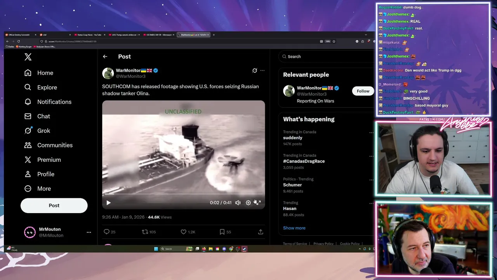Open Home in the X sidebar
Screen dimensions: 497x280
point(38,73)
